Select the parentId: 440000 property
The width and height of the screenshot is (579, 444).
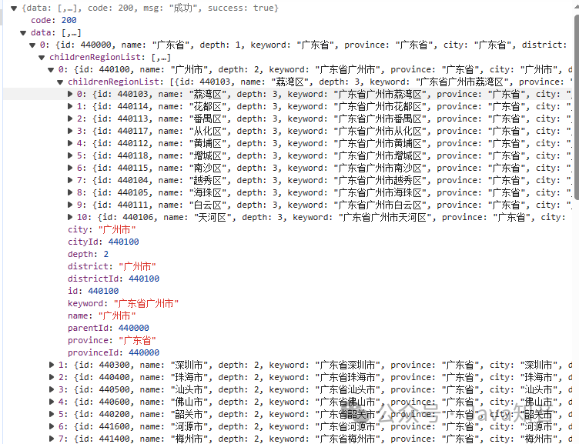click(109, 328)
